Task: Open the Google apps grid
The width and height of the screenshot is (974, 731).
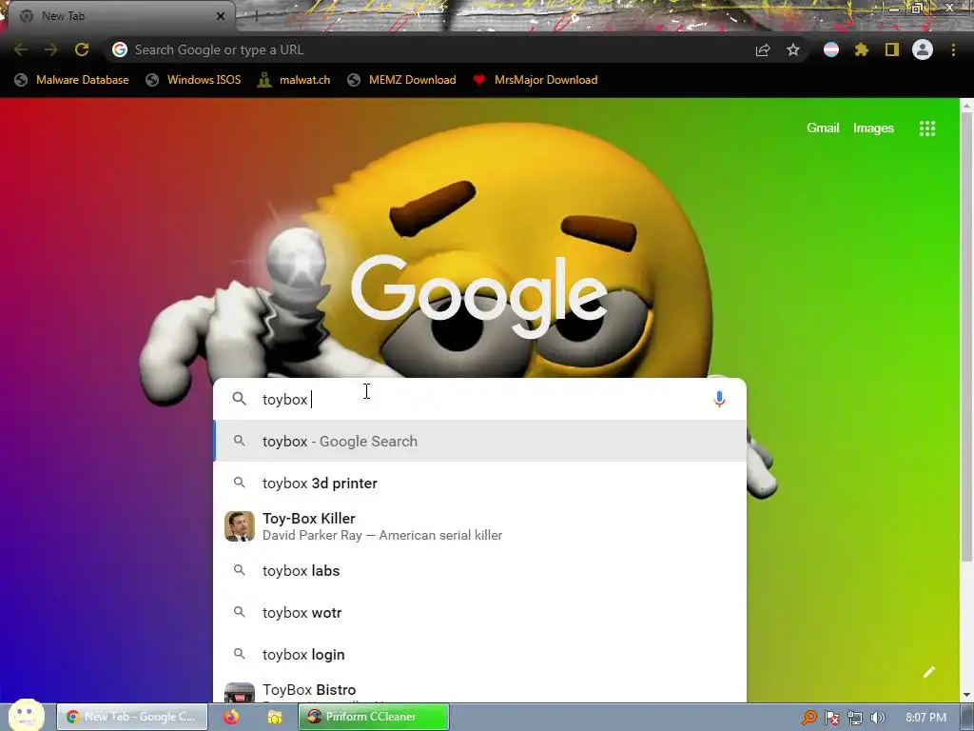Action: 927,128
